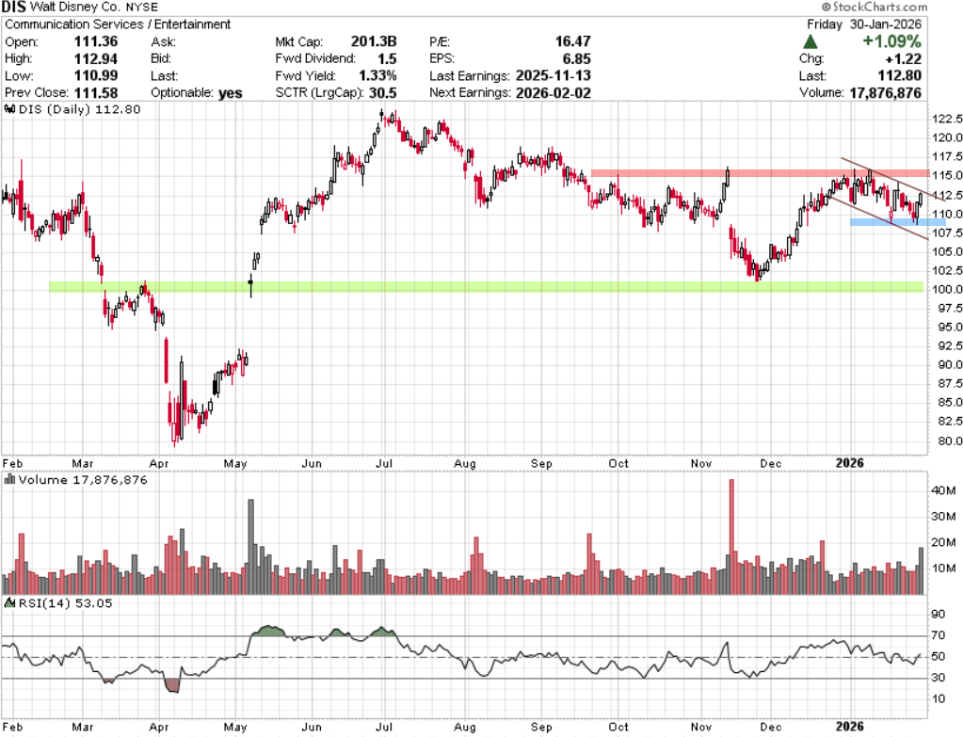Click the Walt Disney Co. company name

click(x=75, y=8)
